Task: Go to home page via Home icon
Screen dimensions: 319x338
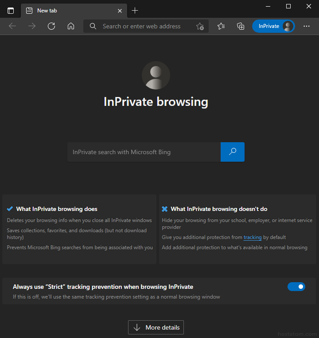Action: coord(71,26)
